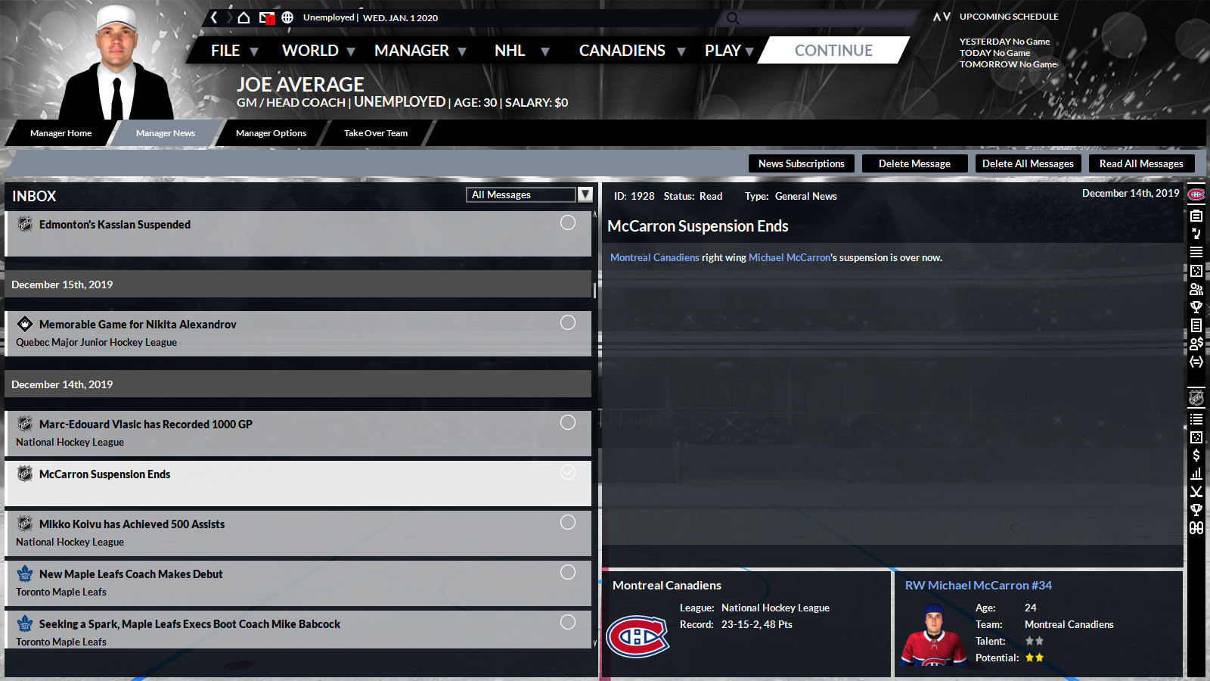The width and height of the screenshot is (1210, 681).
Task: Open the PLAY menu dropdown
Action: click(x=749, y=51)
